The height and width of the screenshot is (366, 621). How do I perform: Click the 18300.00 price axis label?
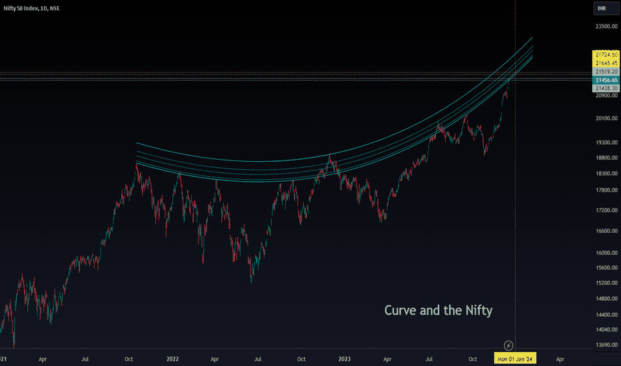[606, 174]
